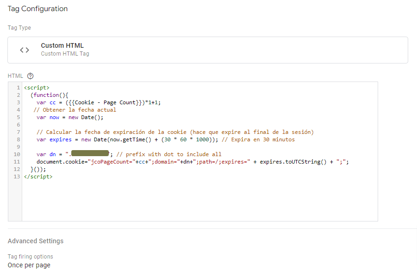Click the 'var expires' code line
The width and height of the screenshot is (417, 278).
point(127,139)
